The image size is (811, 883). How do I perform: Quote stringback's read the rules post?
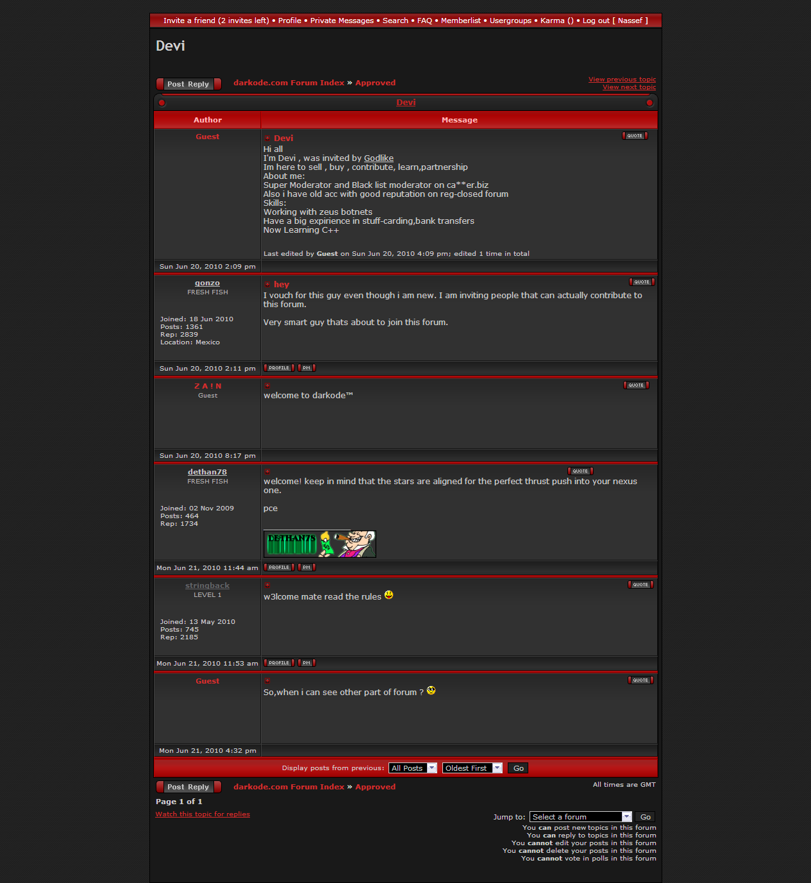[x=640, y=585]
